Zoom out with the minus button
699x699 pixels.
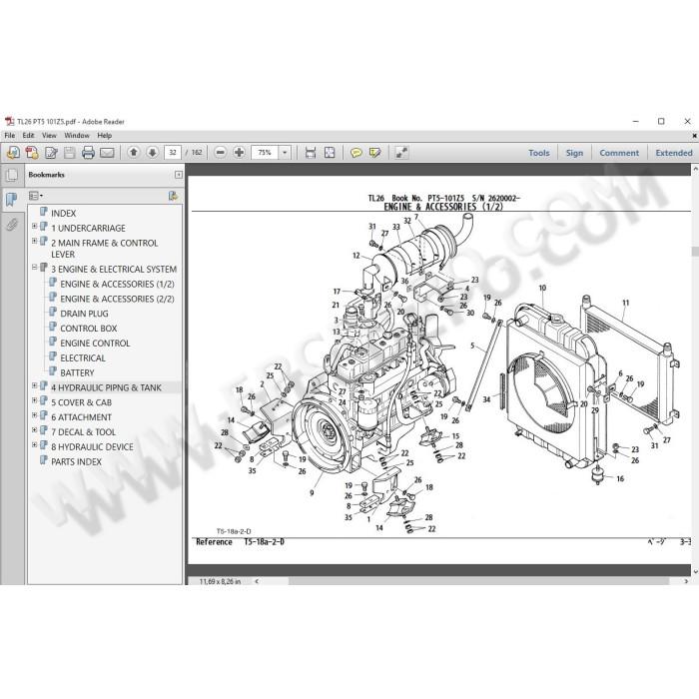221,153
